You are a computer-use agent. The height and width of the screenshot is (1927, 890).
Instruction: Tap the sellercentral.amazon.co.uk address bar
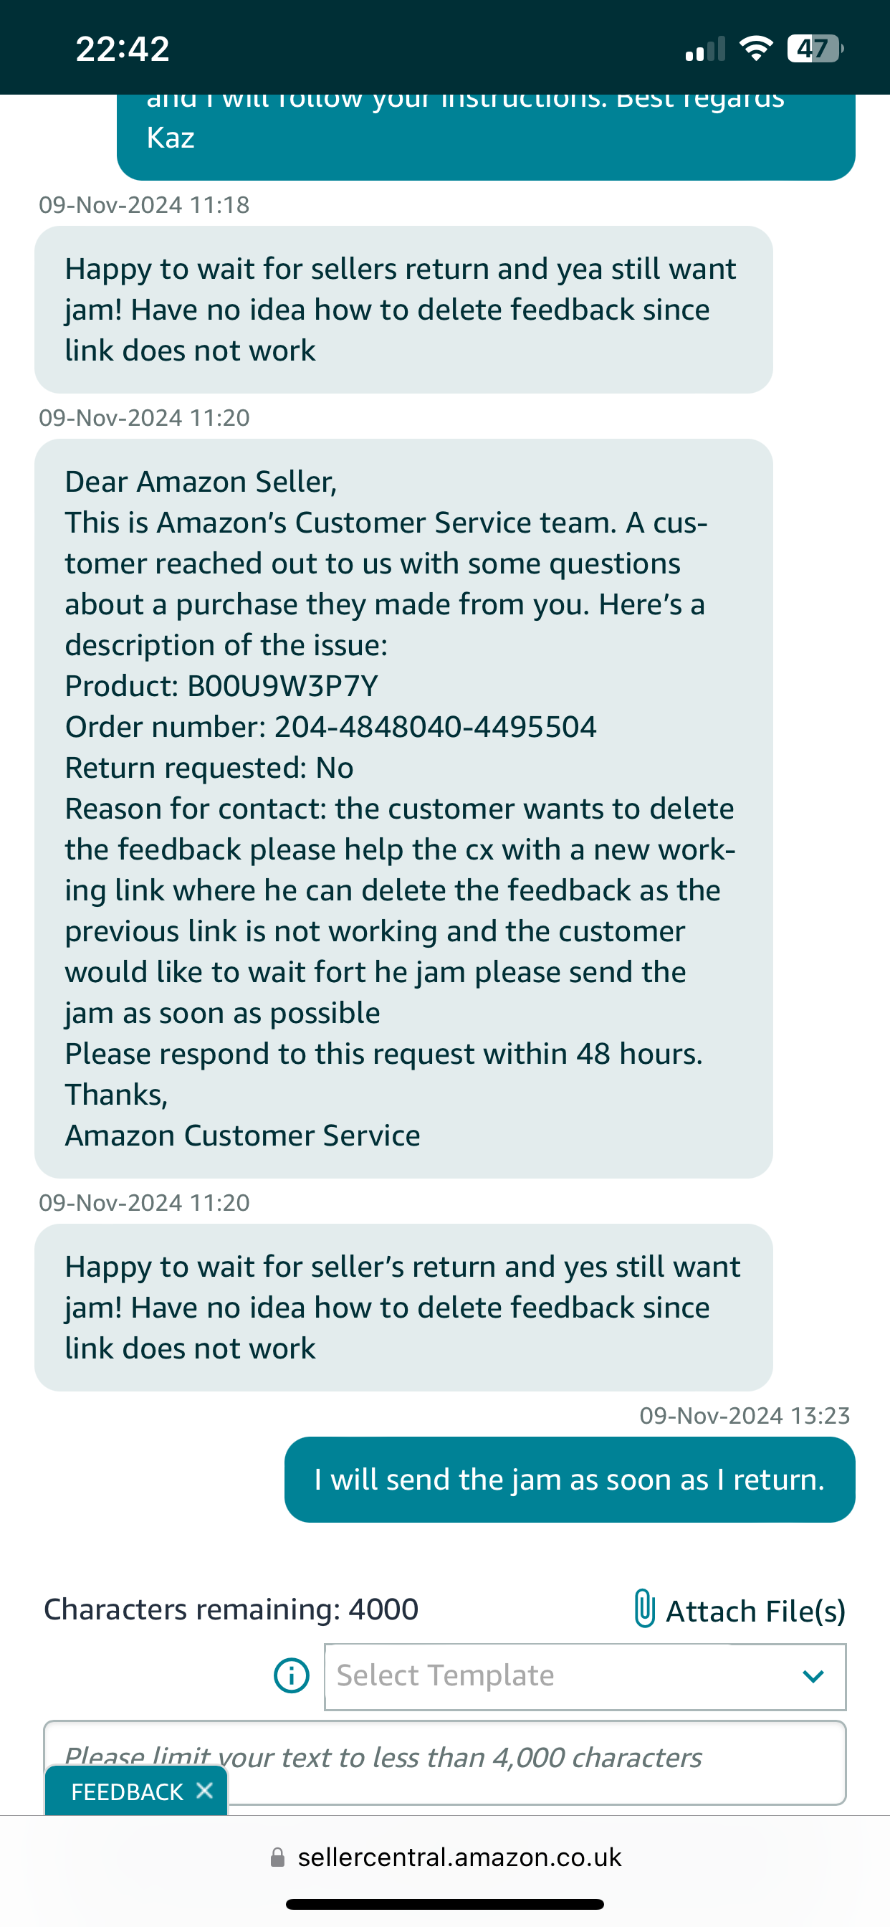[x=459, y=1857]
